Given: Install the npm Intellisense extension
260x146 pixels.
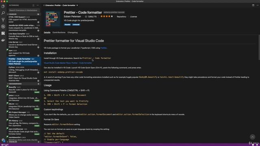Looking at the screenshot, I should (x=37, y=134).
